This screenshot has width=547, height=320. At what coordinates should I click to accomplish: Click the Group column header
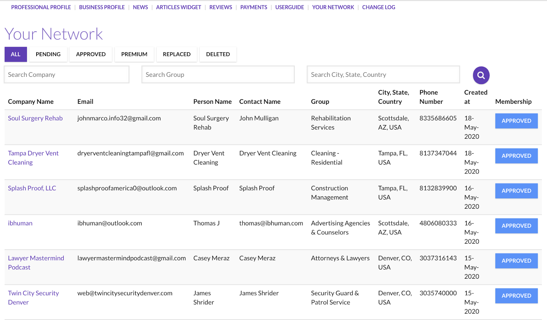[x=320, y=101]
